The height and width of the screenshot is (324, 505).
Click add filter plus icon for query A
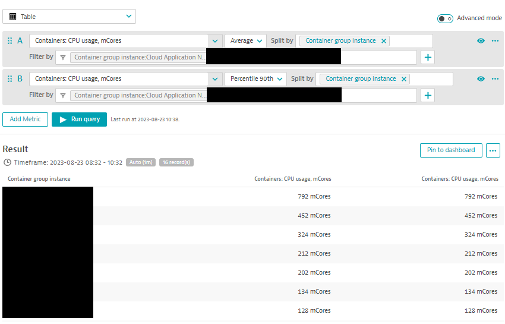(428, 58)
